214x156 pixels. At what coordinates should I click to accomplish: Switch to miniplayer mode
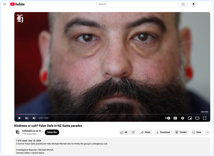pos(190,118)
